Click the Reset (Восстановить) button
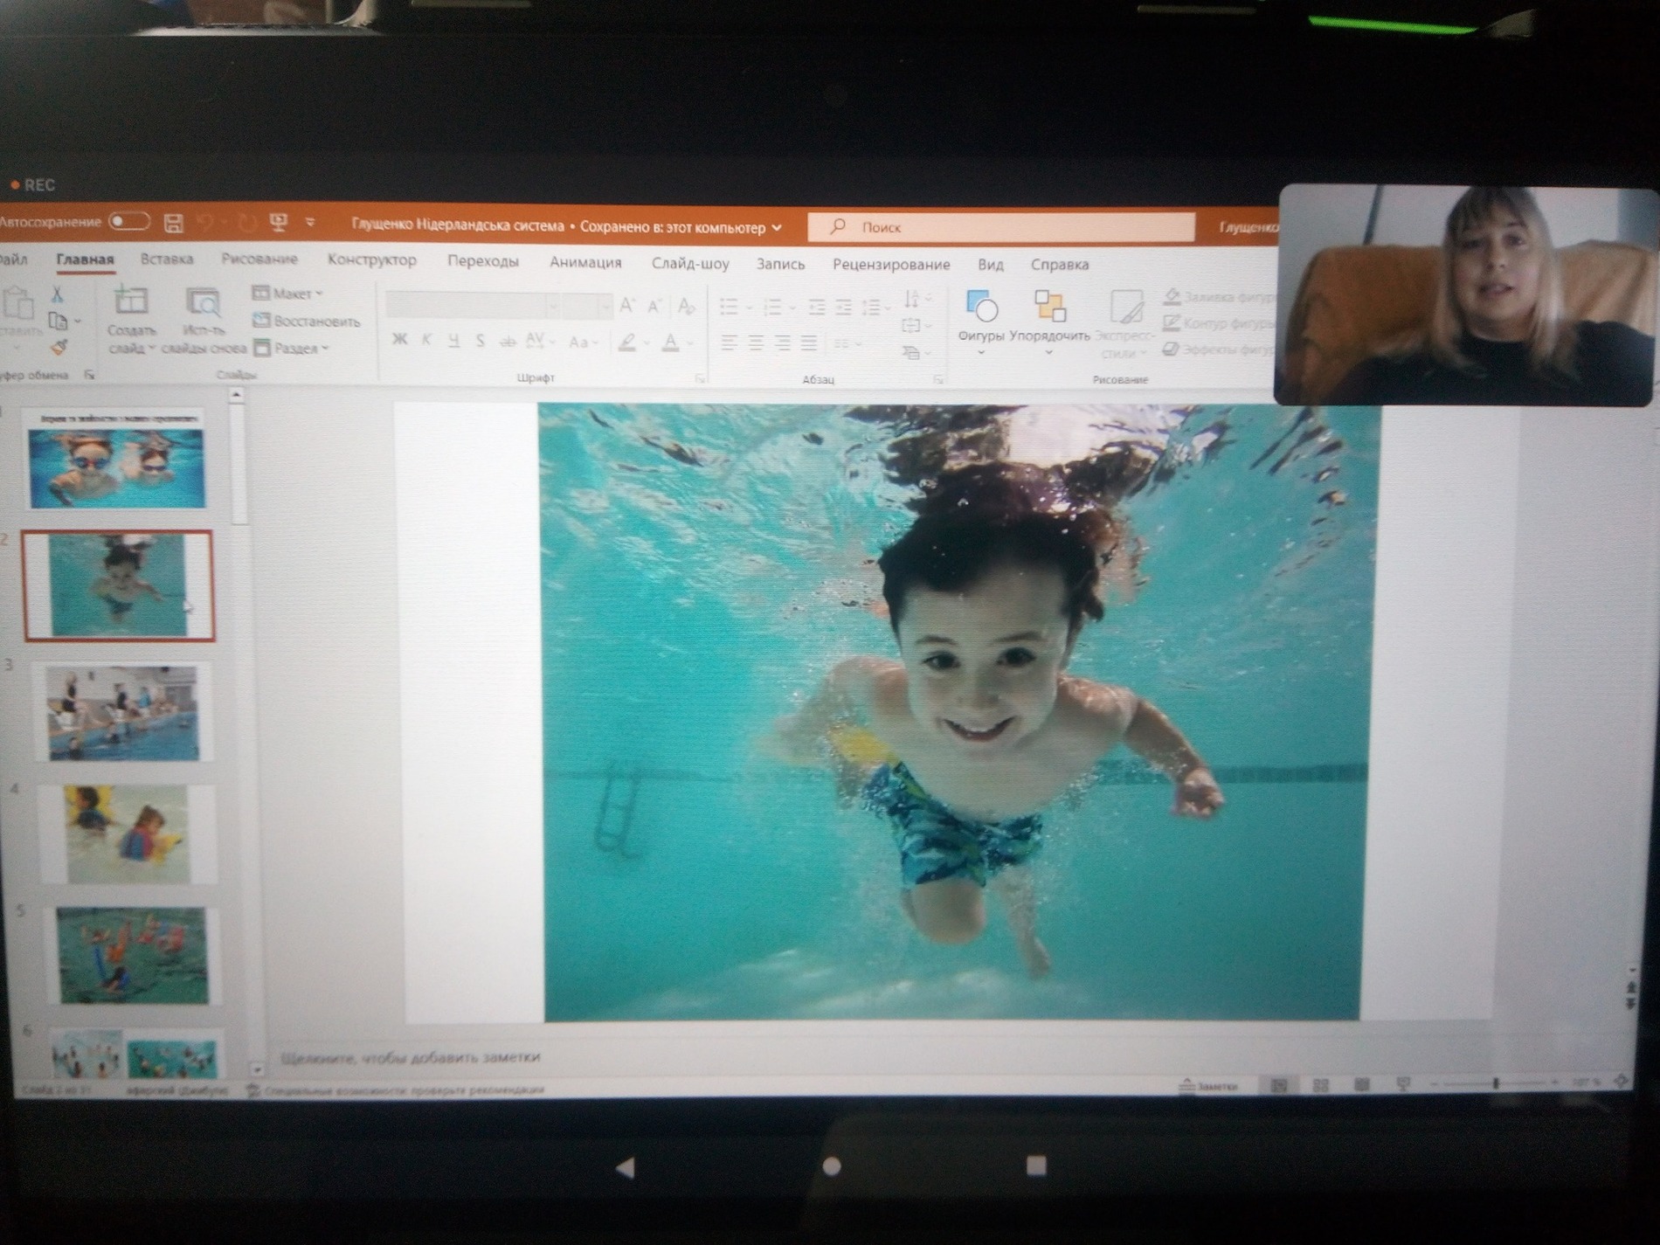This screenshot has width=1660, height=1245. 307,322
